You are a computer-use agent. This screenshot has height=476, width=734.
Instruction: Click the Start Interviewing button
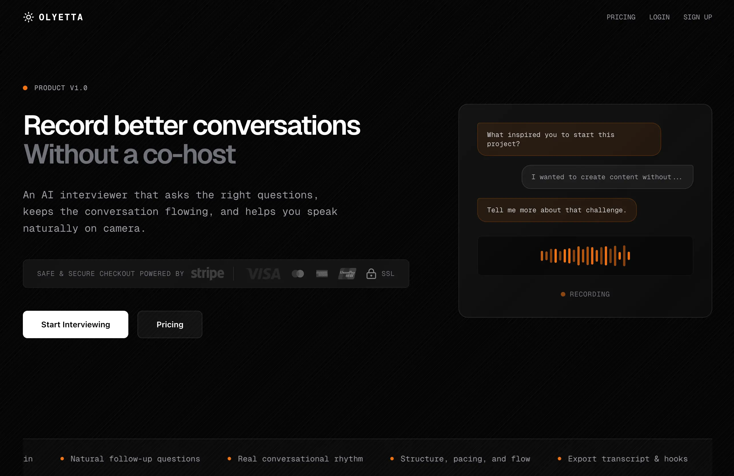coord(75,324)
